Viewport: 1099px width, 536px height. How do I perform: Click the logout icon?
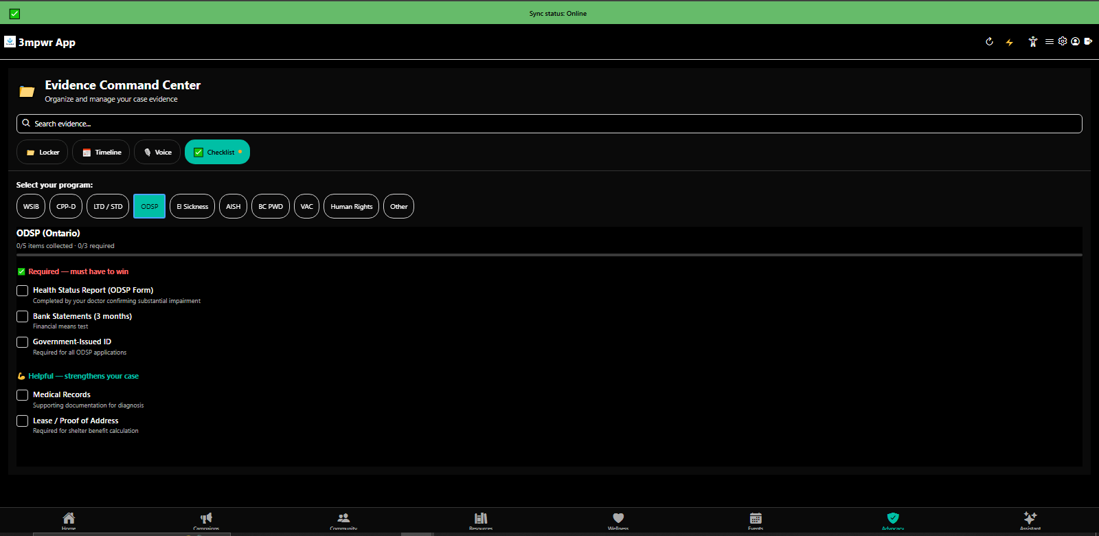coord(1088,41)
